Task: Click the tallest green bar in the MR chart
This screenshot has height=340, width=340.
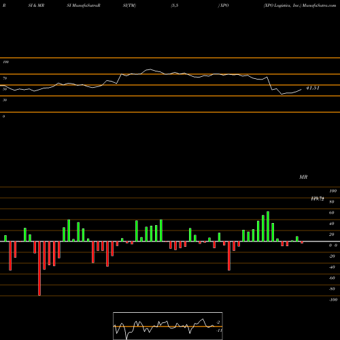Action: pos(268,226)
